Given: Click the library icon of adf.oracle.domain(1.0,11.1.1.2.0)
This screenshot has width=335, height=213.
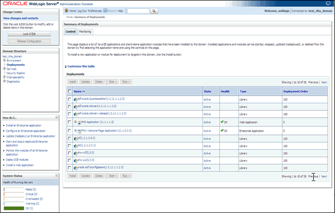Looking at the screenshot, I should click(75, 106).
